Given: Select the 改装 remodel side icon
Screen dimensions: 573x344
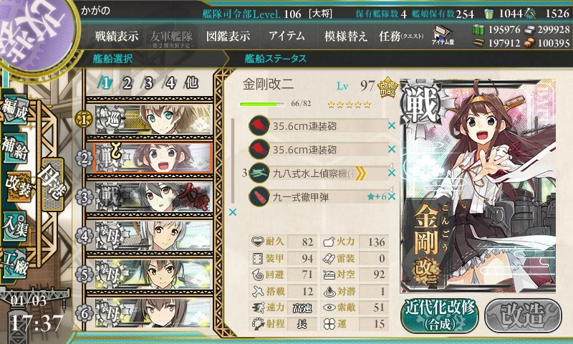Looking at the screenshot, I should (17, 186).
